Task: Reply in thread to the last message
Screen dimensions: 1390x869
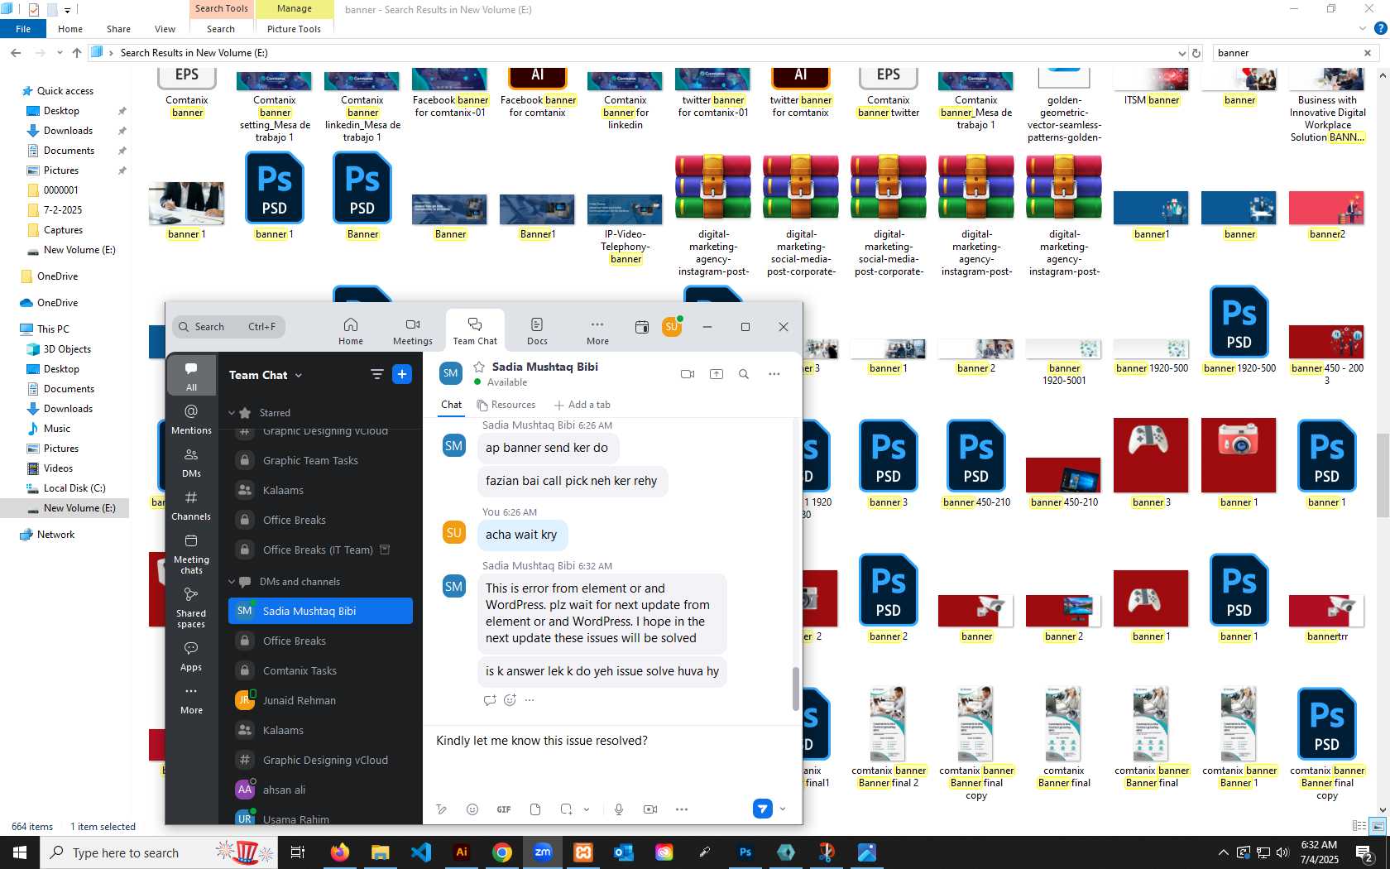Action: 490,700
